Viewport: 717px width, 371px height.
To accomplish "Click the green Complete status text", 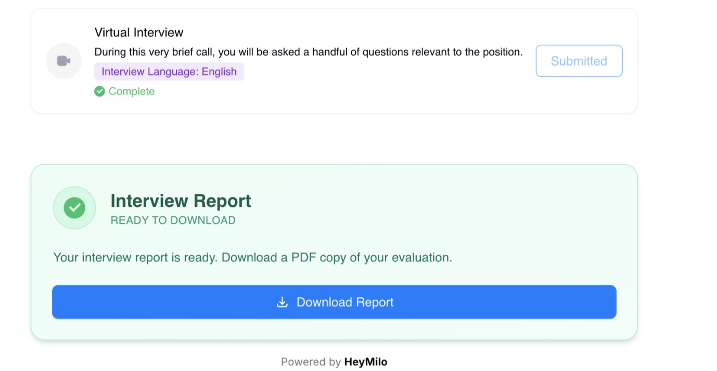I will point(131,91).
